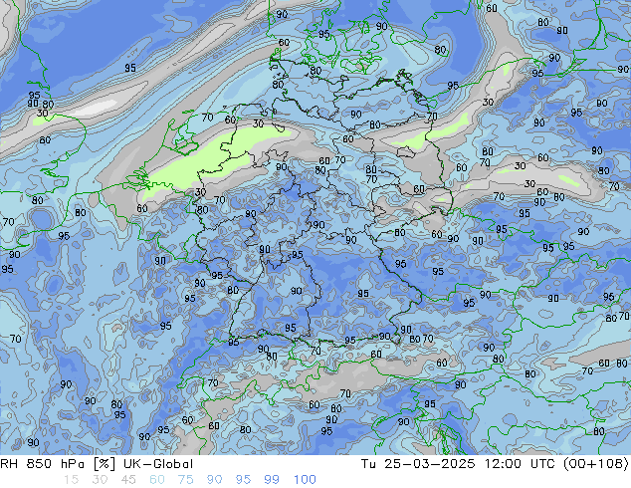Click legend value "75" in color scale
631x488 pixels.
pos(186,480)
